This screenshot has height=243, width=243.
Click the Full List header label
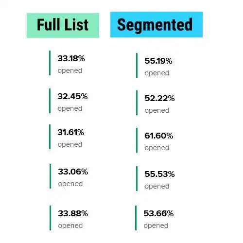coord(63,25)
